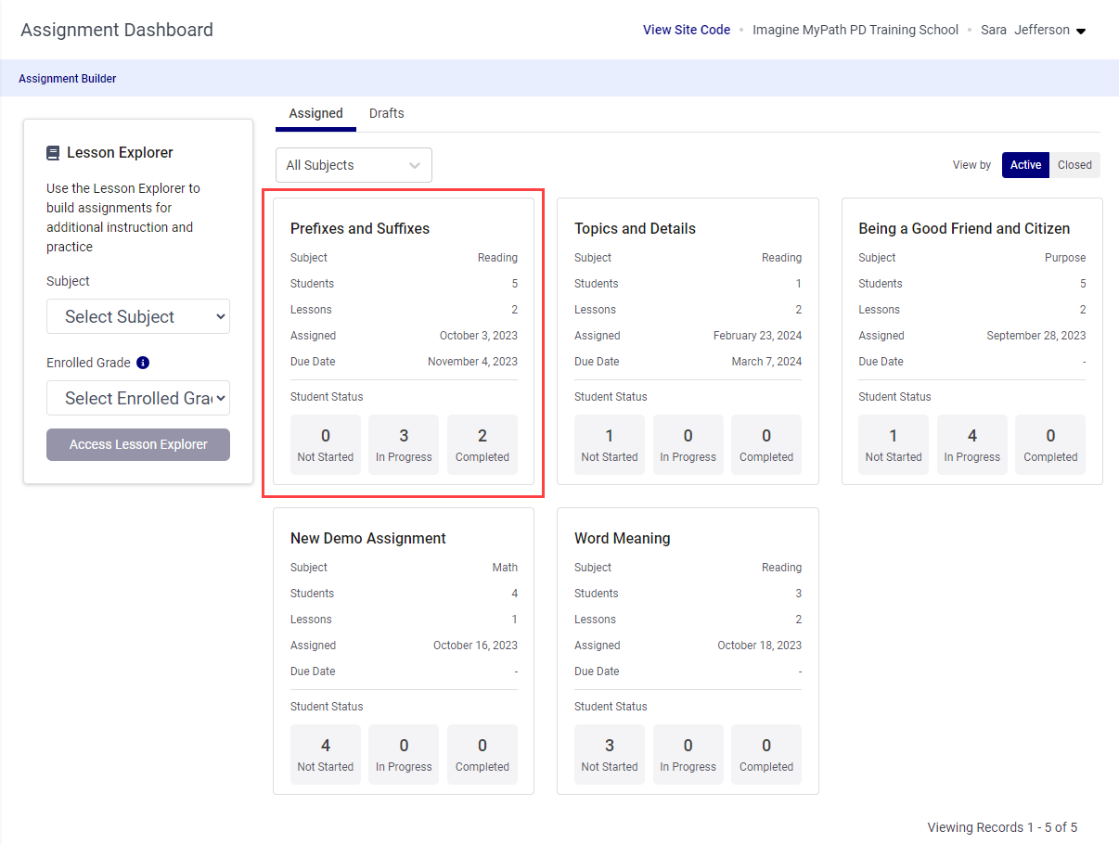Screen dimensions: 1119x844
Task: Enable the Active view filter
Action: point(1024,164)
